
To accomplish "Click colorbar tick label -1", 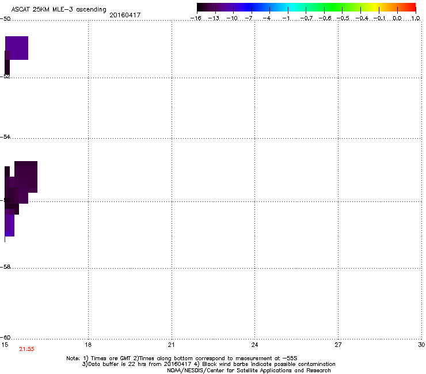I will pyautogui.click(x=286, y=18).
